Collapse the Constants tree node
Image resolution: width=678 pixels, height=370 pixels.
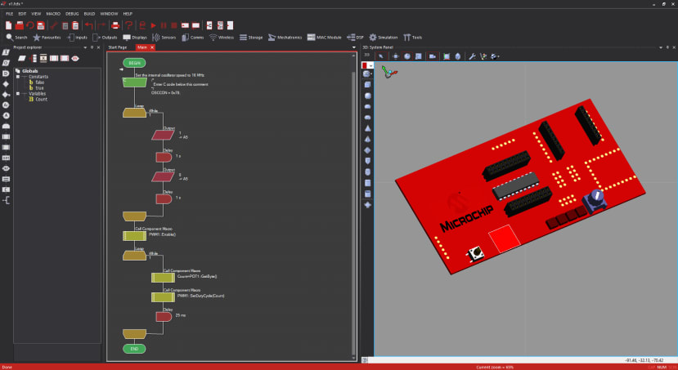click(19, 77)
